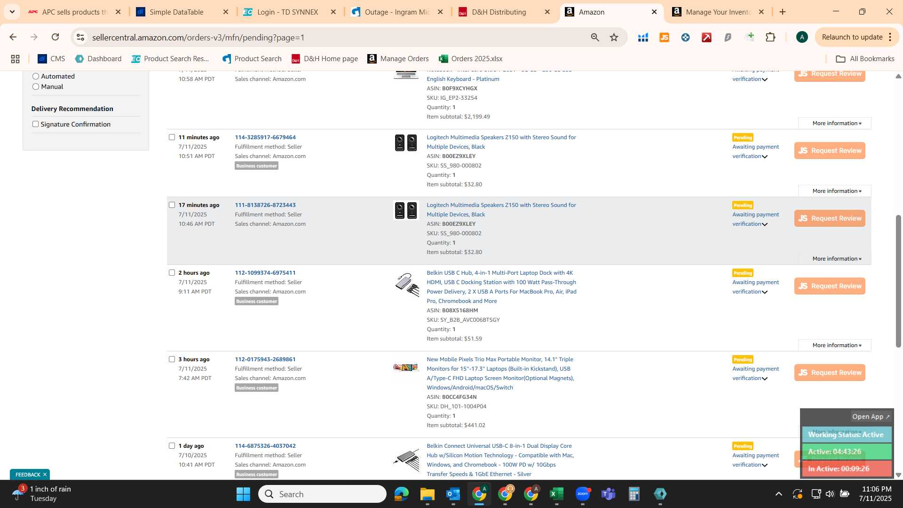Click the page vertical scrollbar thumb
This screenshot has width=903, height=508.
click(x=898, y=281)
